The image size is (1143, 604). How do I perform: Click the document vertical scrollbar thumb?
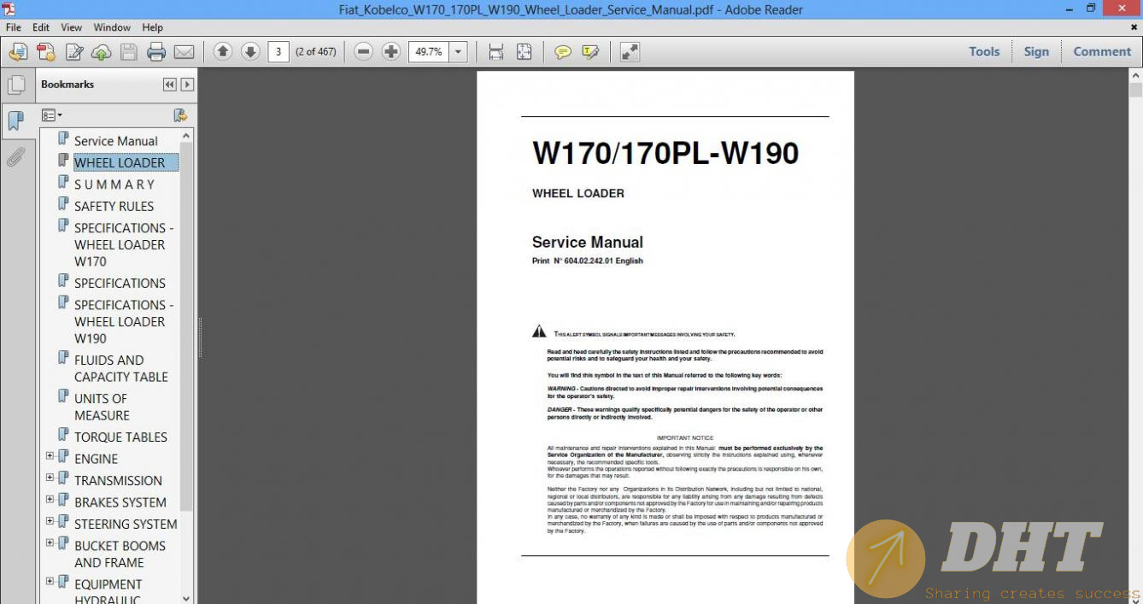1135,91
